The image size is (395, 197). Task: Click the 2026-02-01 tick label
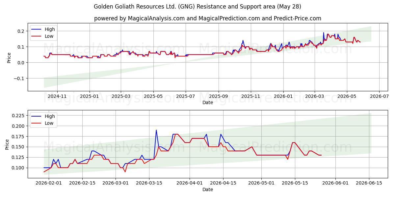(49, 183)
